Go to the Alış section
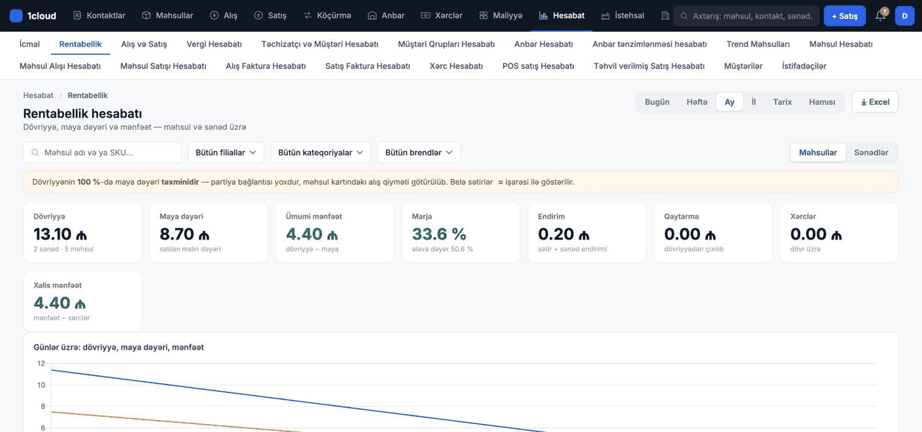This screenshot has width=922, height=432. [223, 15]
